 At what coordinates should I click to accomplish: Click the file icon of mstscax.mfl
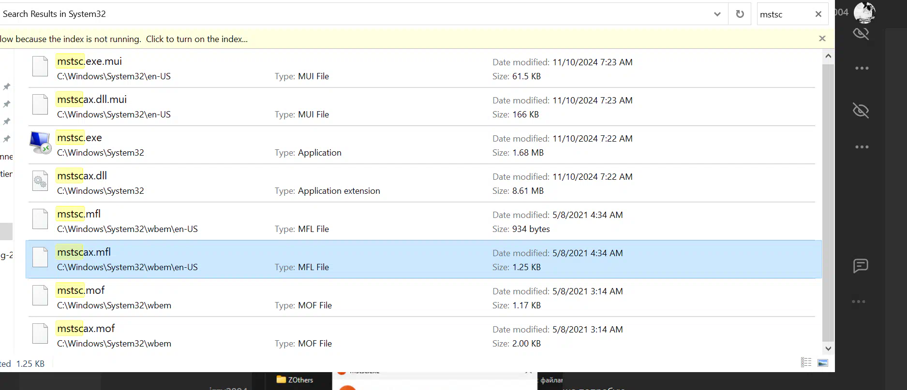tap(40, 257)
